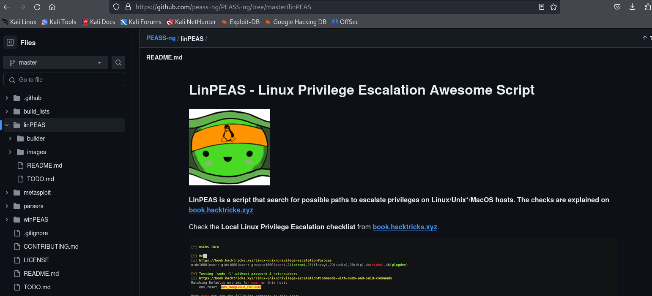Screen dimensions: 652x296
Task: Open Exploit-DB bookmark
Action: click(x=240, y=22)
